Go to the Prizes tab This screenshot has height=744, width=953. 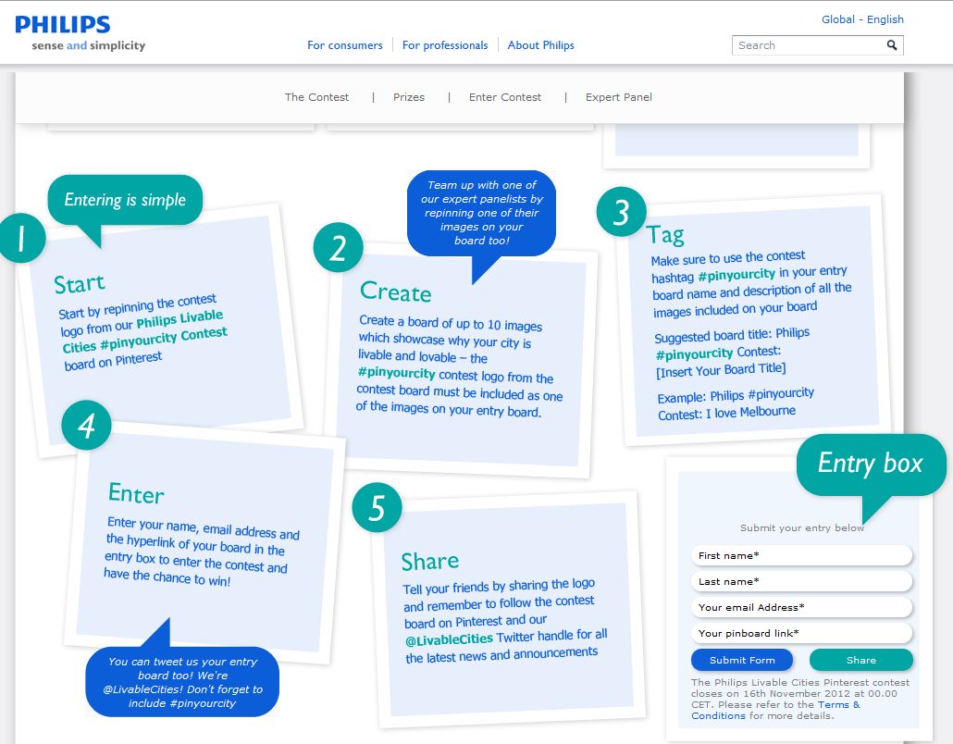[409, 97]
